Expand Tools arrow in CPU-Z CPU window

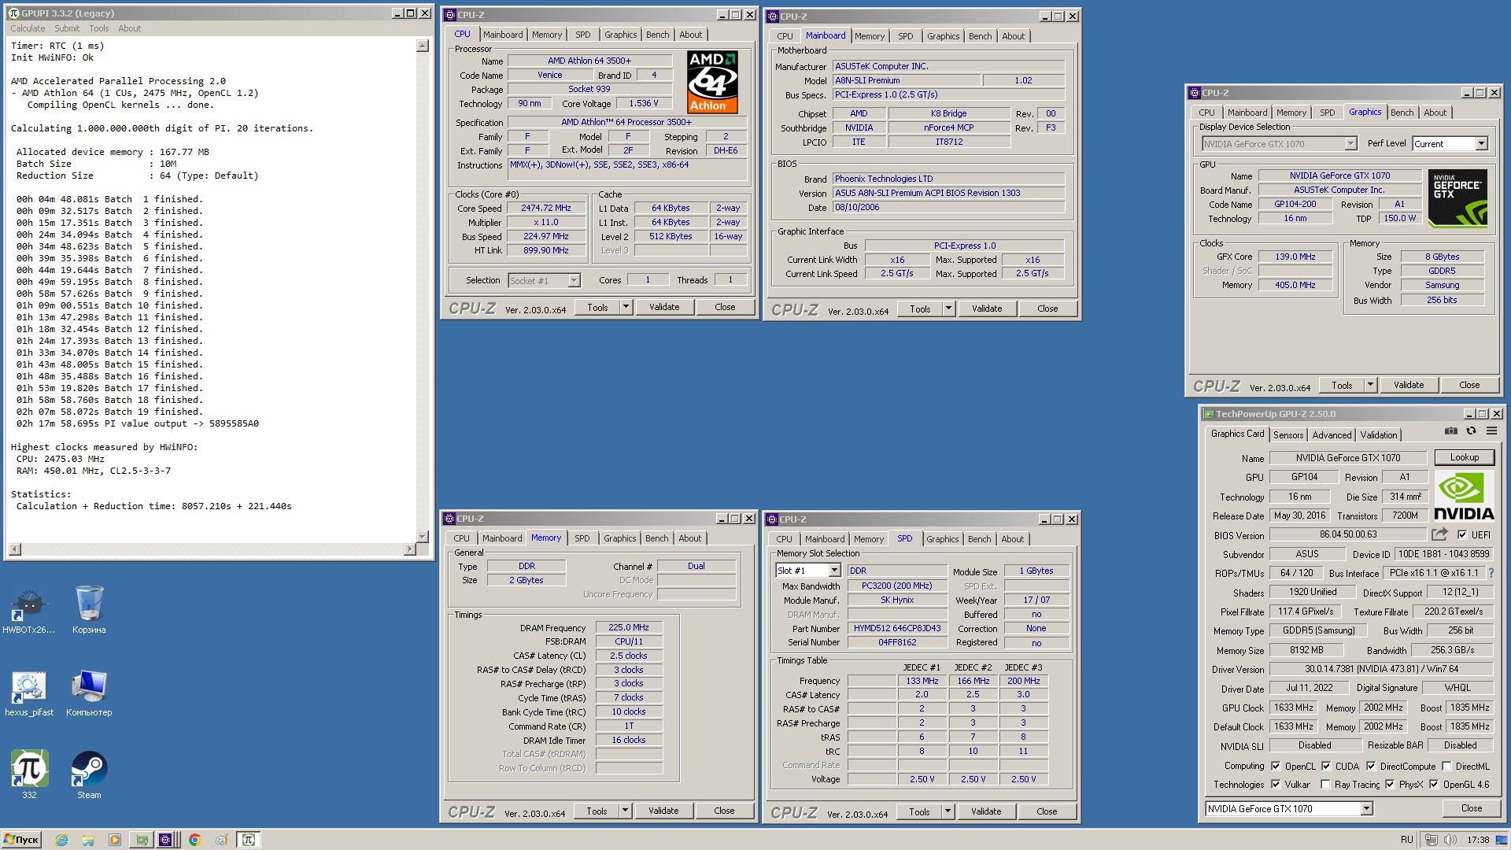[x=626, y=307]
